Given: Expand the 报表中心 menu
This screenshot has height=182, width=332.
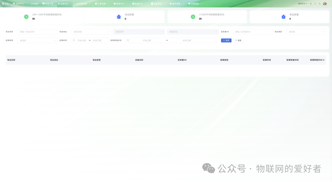Looking at the screenshot, I should click(121, 4).
